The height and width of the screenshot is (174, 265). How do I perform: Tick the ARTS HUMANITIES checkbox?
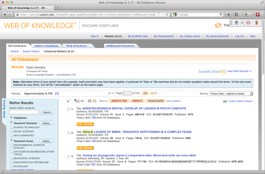click(12, 135)
